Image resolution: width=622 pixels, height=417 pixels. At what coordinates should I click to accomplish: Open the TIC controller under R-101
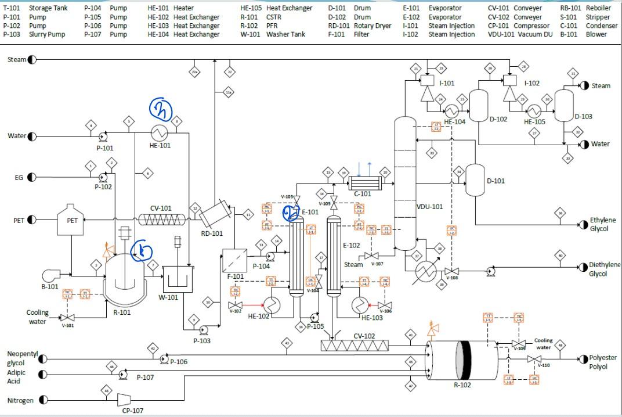[67, 294]
